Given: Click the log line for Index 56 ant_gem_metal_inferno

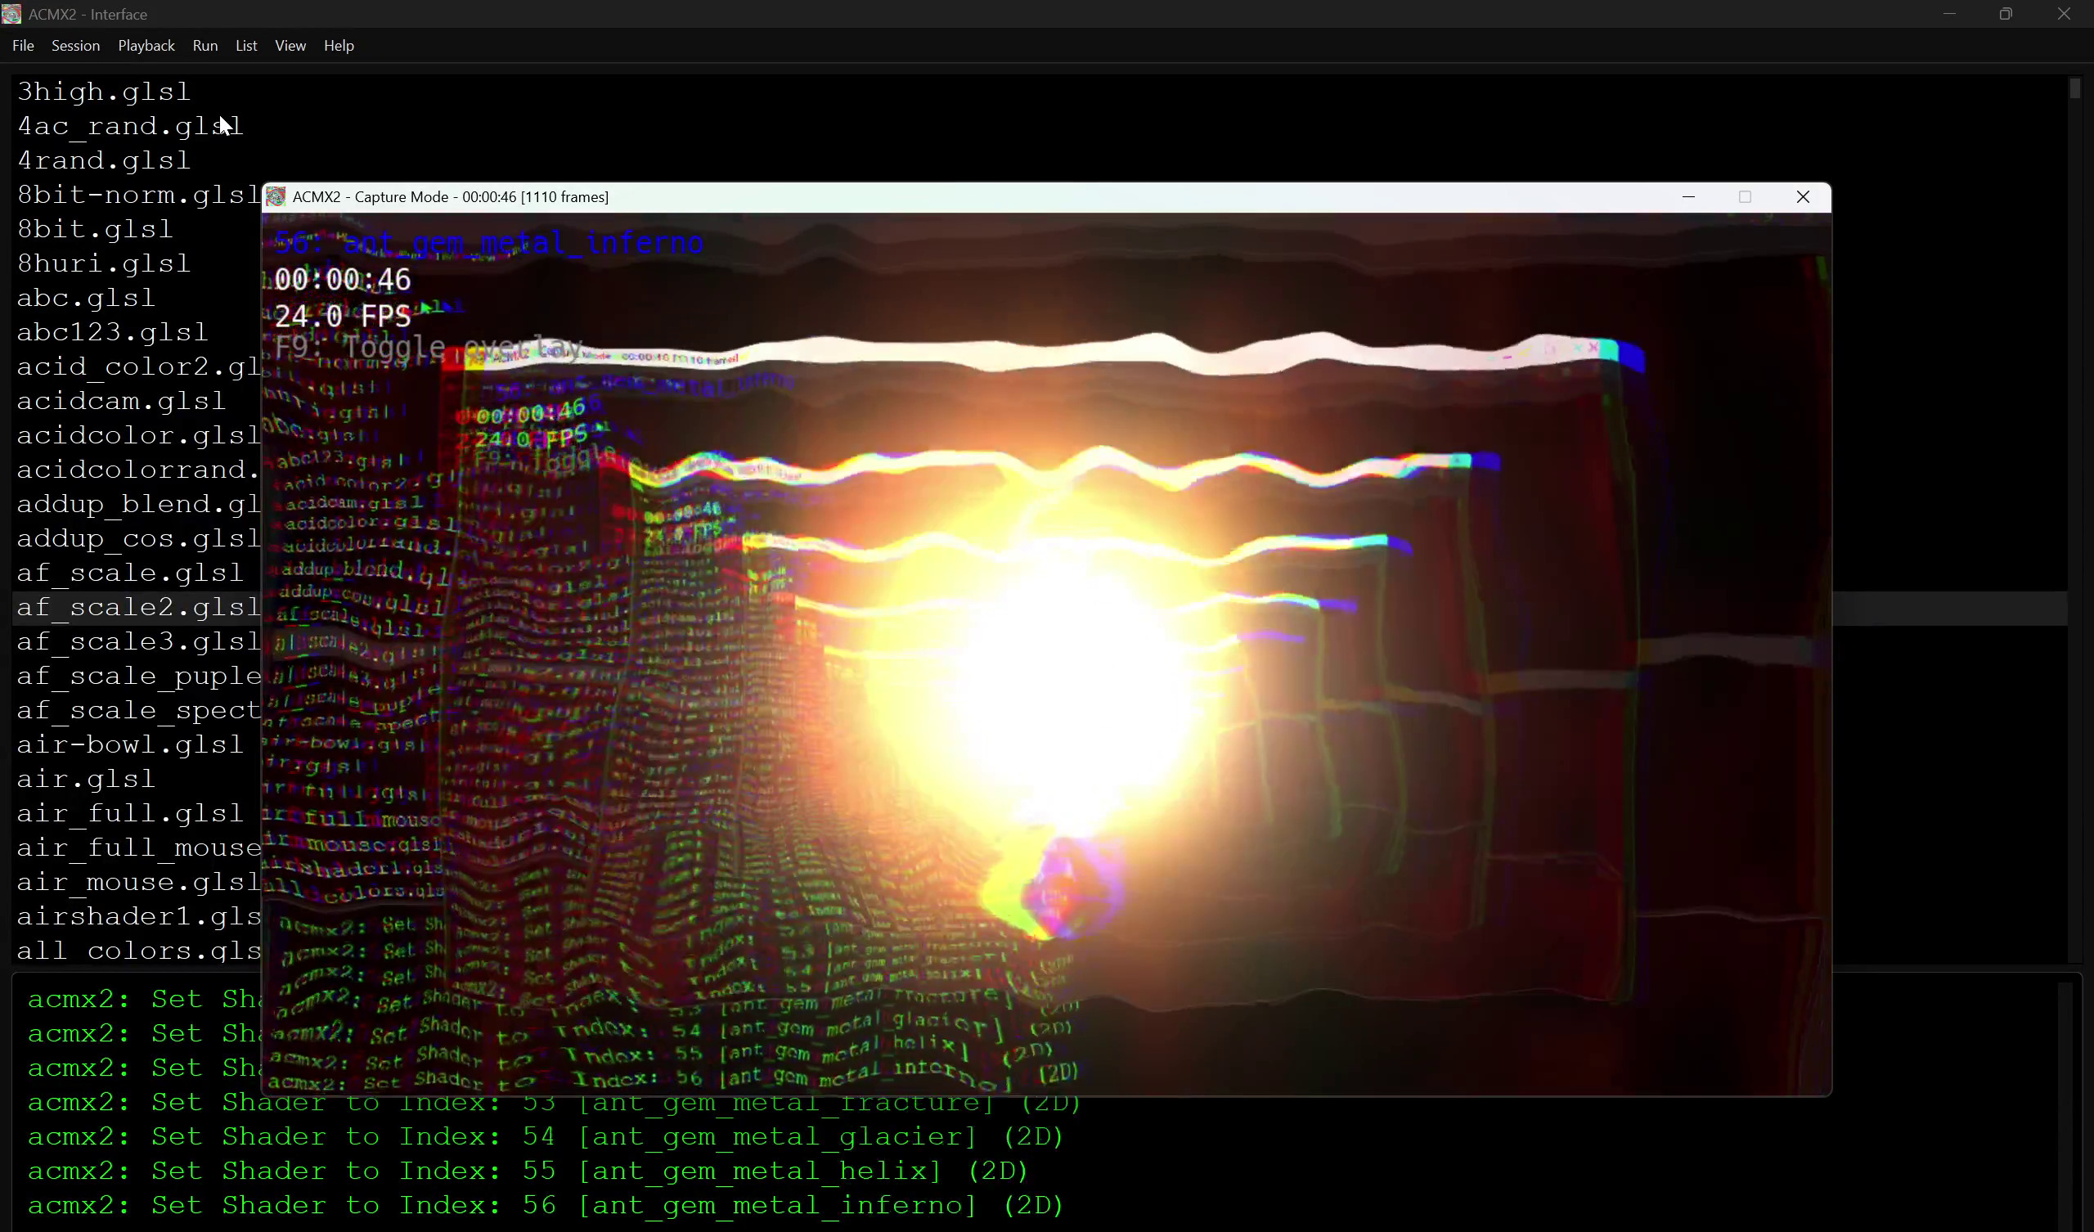Looking at the screenshot, I should click(x=545, y=1205).
